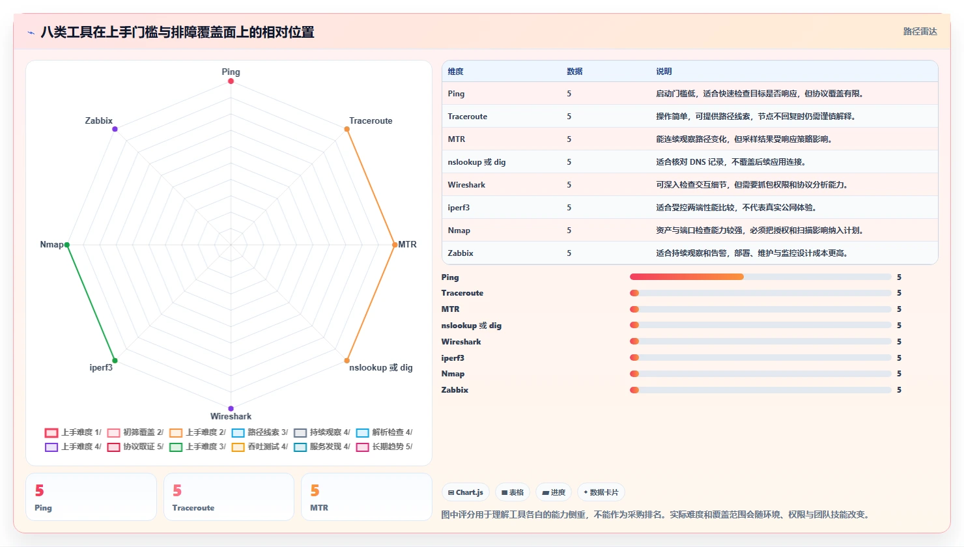Toggle the green 上手难度 3/ legend series
The width and height of the screenshot is (964, 547).
point(197,447)
